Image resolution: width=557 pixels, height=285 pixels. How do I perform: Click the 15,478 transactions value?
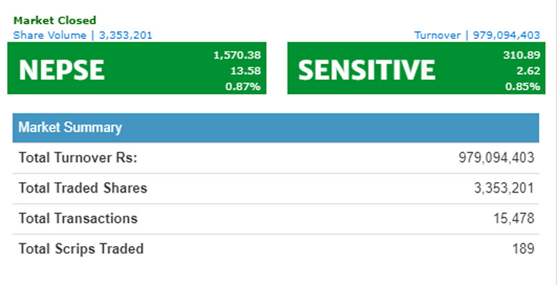point(516,218)
